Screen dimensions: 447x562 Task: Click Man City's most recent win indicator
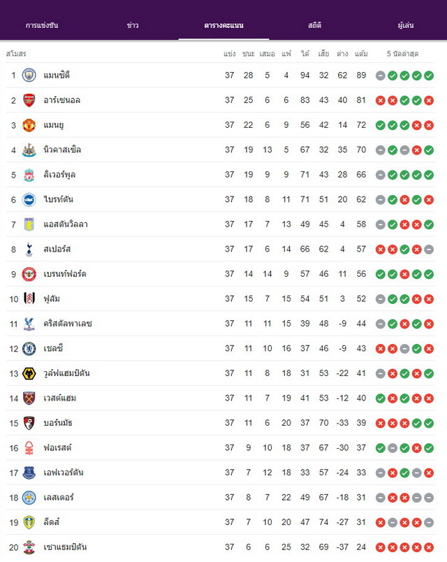click(429, 75)
